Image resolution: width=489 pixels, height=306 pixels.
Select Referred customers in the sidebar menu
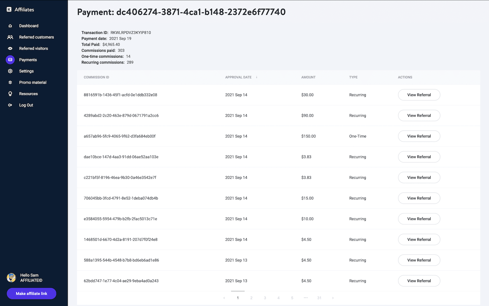tap(37, 37)
